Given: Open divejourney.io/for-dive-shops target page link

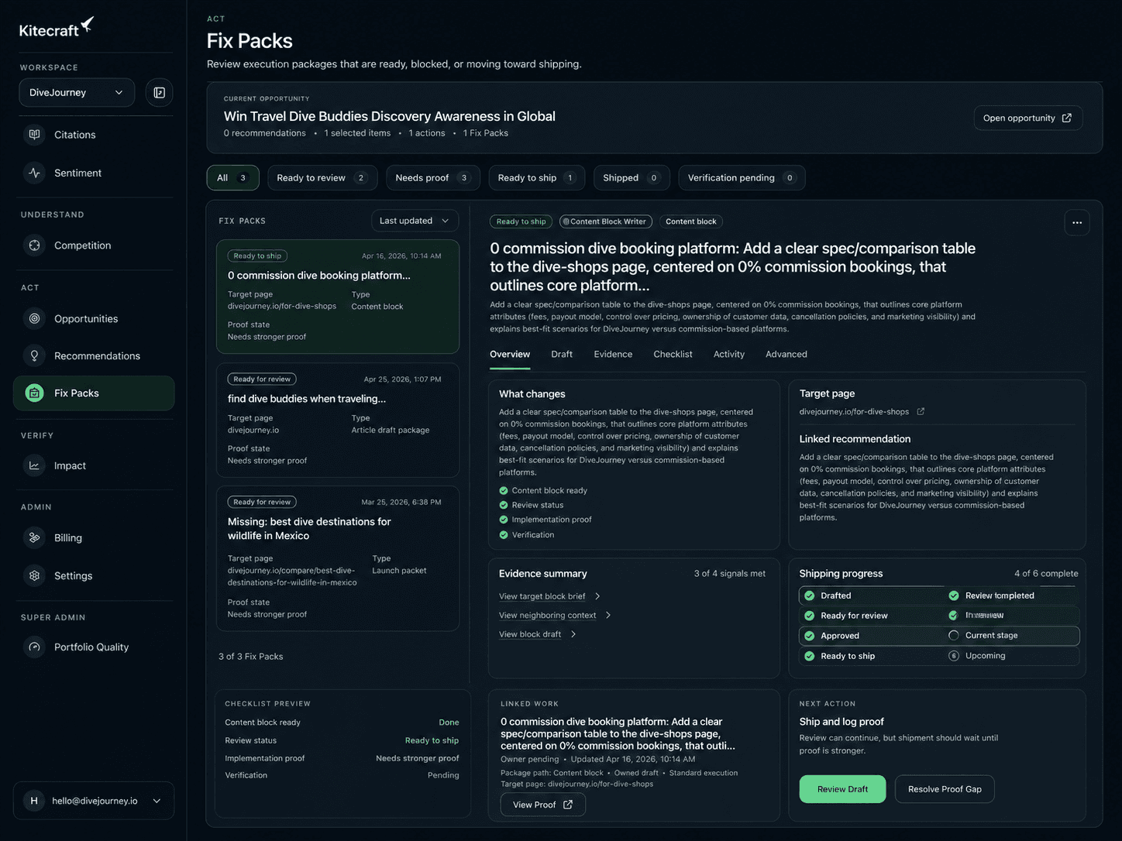Looking at the screenshot, I should (854, 411).
